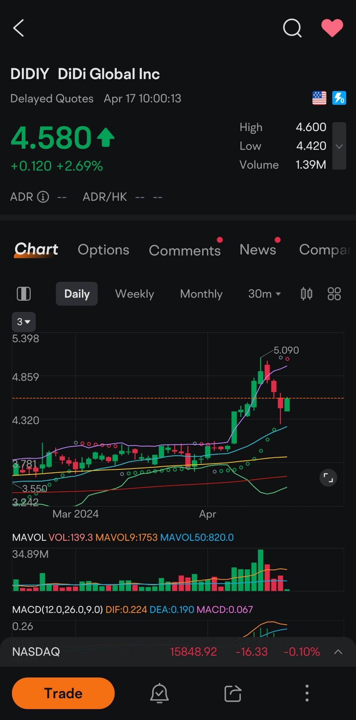Image resolution: width=356 pixels, height=720 pixels.
Task: Open the search magnifier icon
Action: [x=292, y=28]
